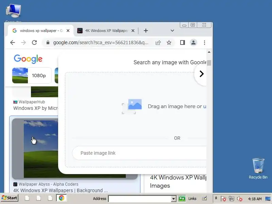Select the 1080p filter chip
Image resolution: width=272 pixels, height=204 pixels.
pyautogui.click(x=32, y=75)
